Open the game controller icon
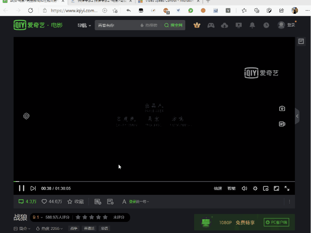 [211, 25]
